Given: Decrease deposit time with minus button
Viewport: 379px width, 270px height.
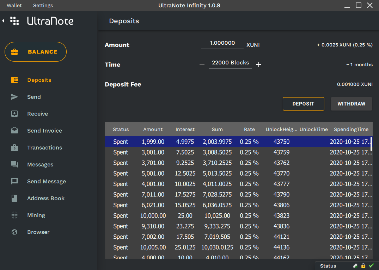Looking at the screenshot, I should [202, 64].
